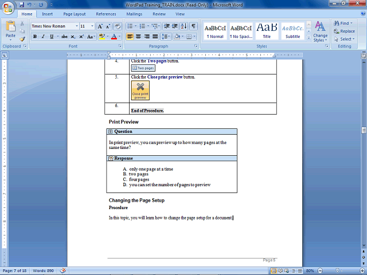Viewport: 367px width, 275px height.
Task: Click the zoom slider handle
Action: pos(338,271)
